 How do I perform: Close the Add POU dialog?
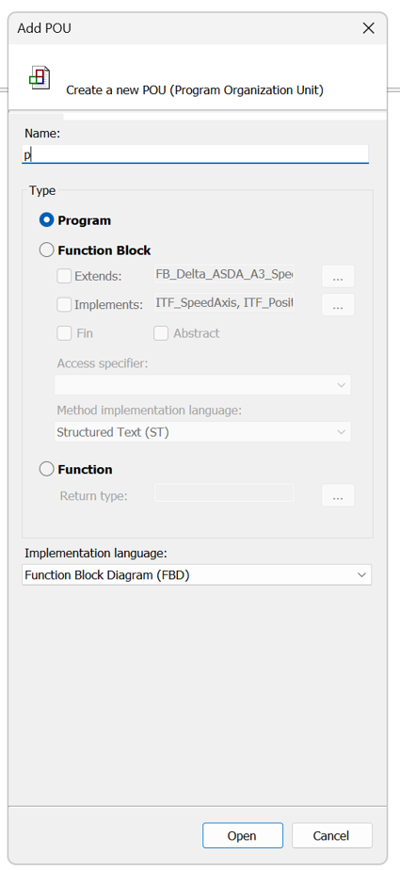coord(368,28)
